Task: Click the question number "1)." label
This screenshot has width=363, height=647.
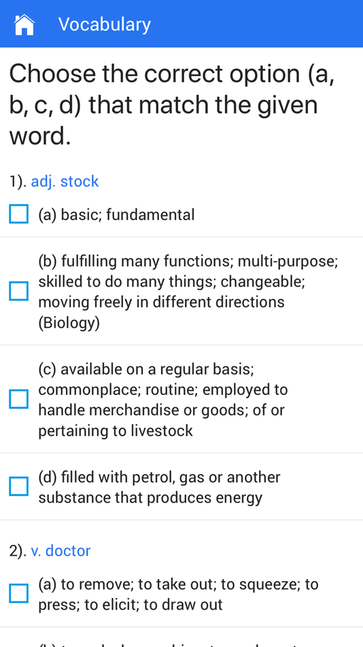Action: coord(18,182)
